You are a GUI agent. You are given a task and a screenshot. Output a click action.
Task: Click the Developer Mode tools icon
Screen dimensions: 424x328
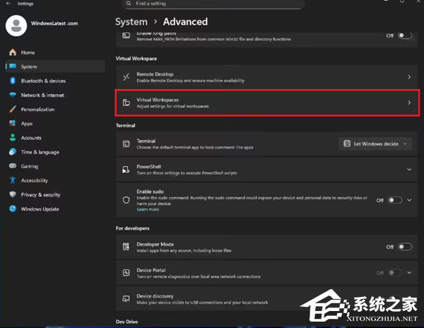pos(126,247)
